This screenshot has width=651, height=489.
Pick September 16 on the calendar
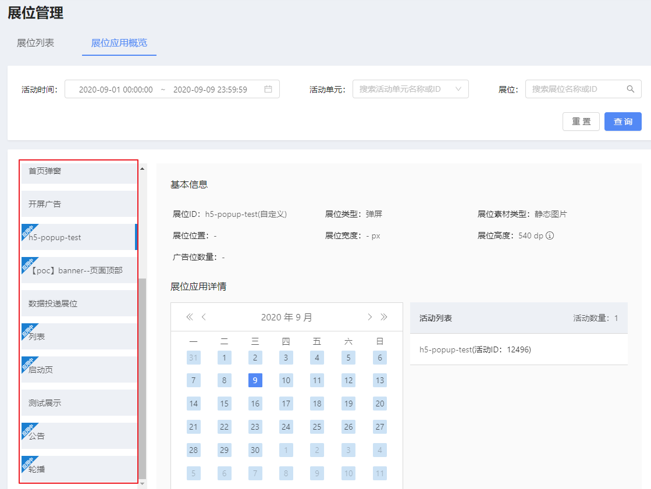[x=255, y=404]
